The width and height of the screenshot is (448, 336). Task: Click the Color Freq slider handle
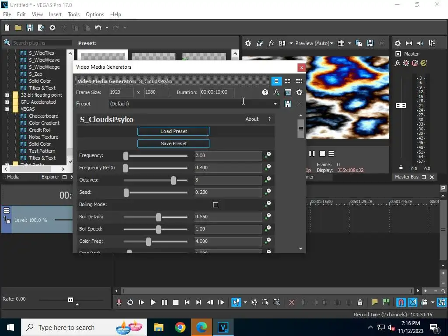pyautogui.click(x=148, y=241)
